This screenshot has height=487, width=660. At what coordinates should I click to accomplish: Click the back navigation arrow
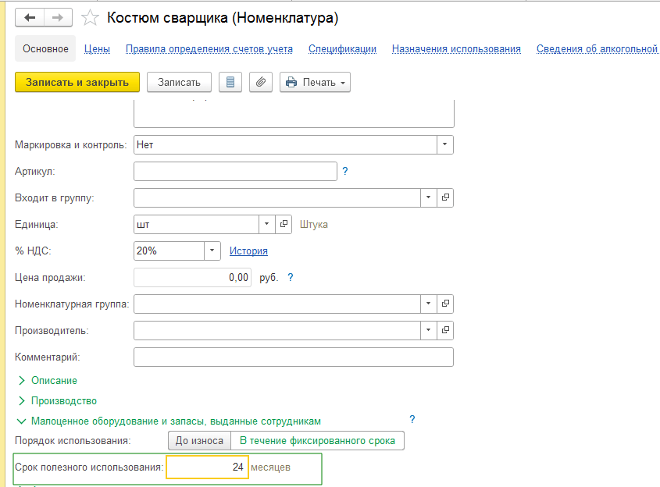[x=29, y=17]
